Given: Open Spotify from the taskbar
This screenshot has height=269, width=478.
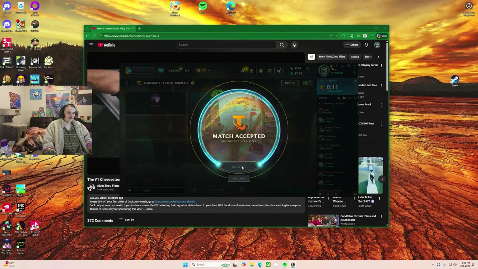Looking at the screenshot, I should coord(285,265).
